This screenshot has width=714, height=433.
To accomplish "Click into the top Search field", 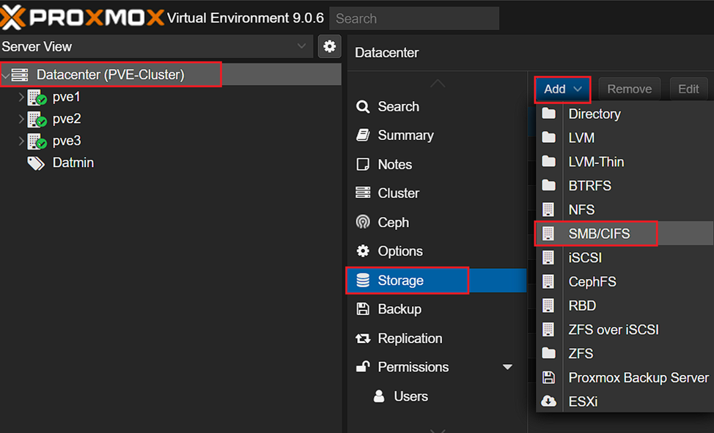I will click(413, 18).
